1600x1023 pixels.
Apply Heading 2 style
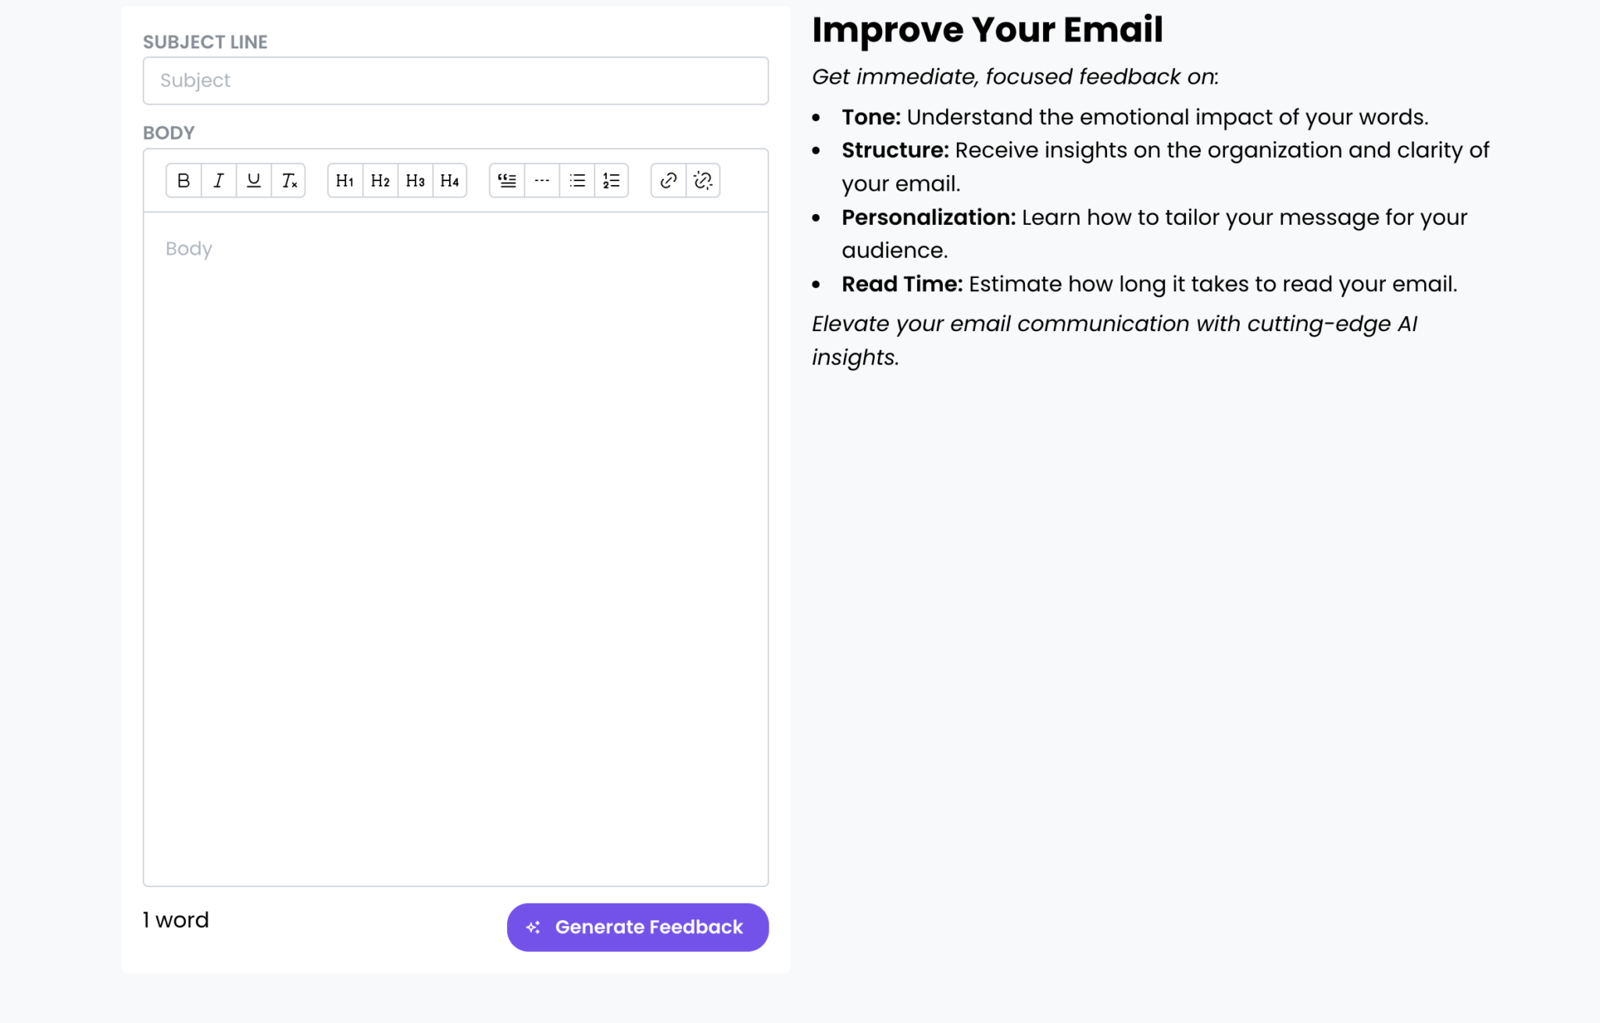[380, 180]
